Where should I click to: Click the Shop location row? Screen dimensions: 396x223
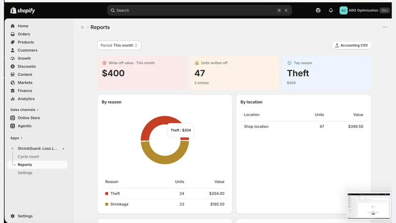(303, 126)
